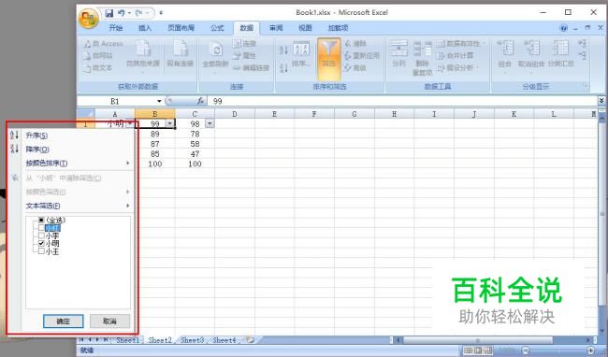This screenshot has height=357, width=608.
Task: Import data from Web (自网站)
Action: pyautogui.click(x=98, y=56)
